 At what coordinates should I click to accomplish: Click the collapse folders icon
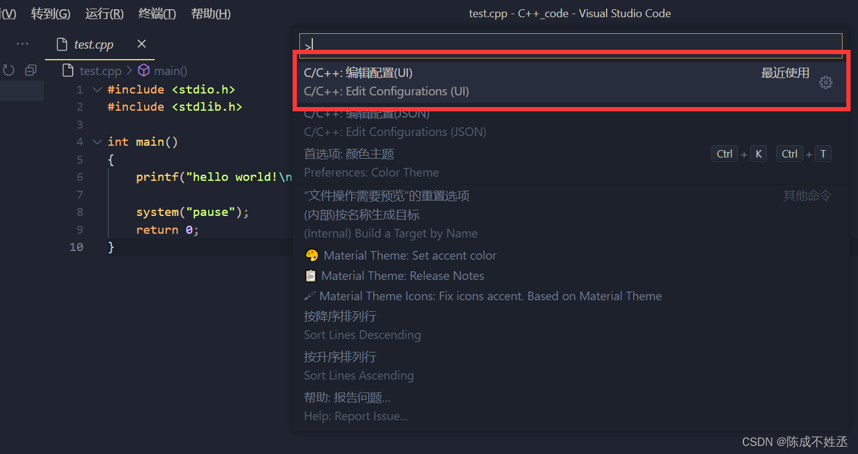point(31,71)
